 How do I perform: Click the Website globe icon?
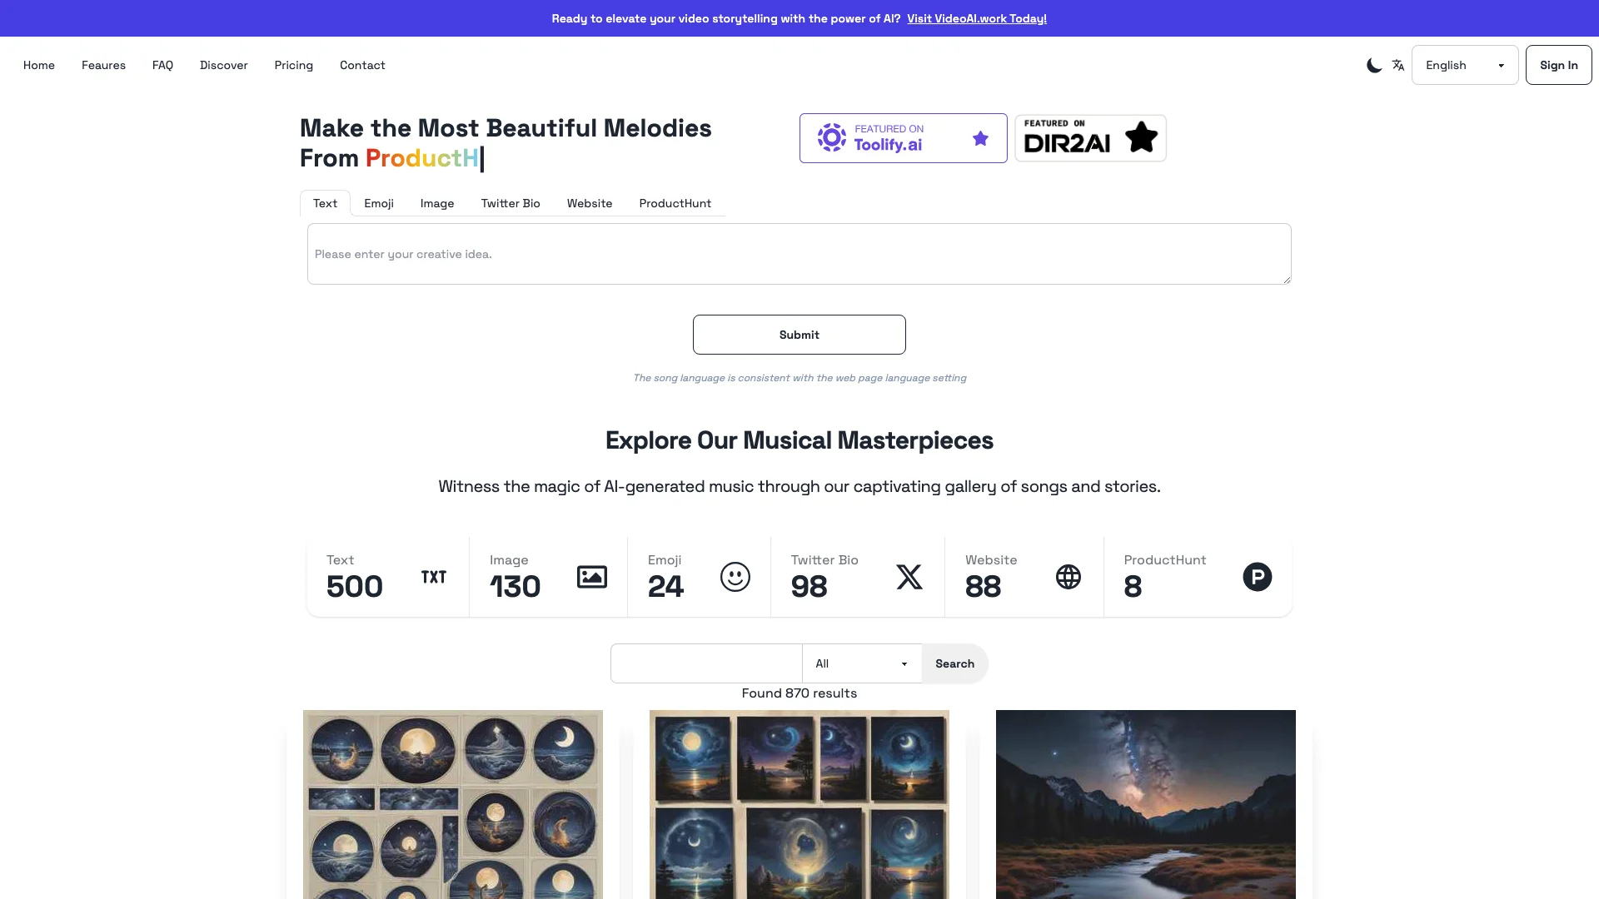click(x=1068, y=576)
